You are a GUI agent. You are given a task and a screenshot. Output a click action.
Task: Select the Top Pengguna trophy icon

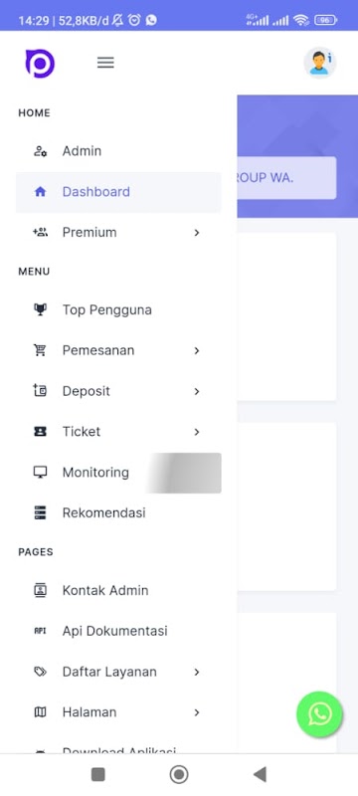tap(40, 309)
